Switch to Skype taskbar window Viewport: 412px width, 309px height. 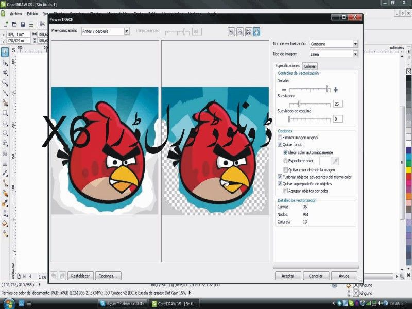coord(123,303)
